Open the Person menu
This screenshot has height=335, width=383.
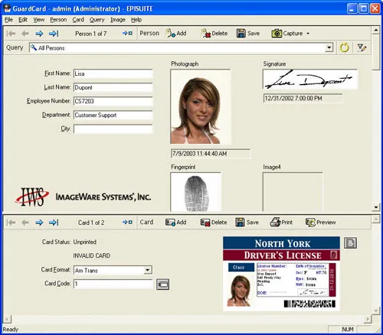coord(58,20)
